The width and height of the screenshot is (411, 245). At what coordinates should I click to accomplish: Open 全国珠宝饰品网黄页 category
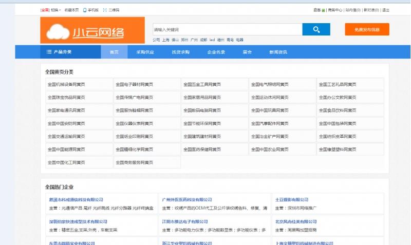tap(66, 97)
